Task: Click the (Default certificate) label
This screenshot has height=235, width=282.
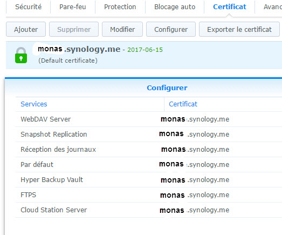Action: (x=68, y=61)
